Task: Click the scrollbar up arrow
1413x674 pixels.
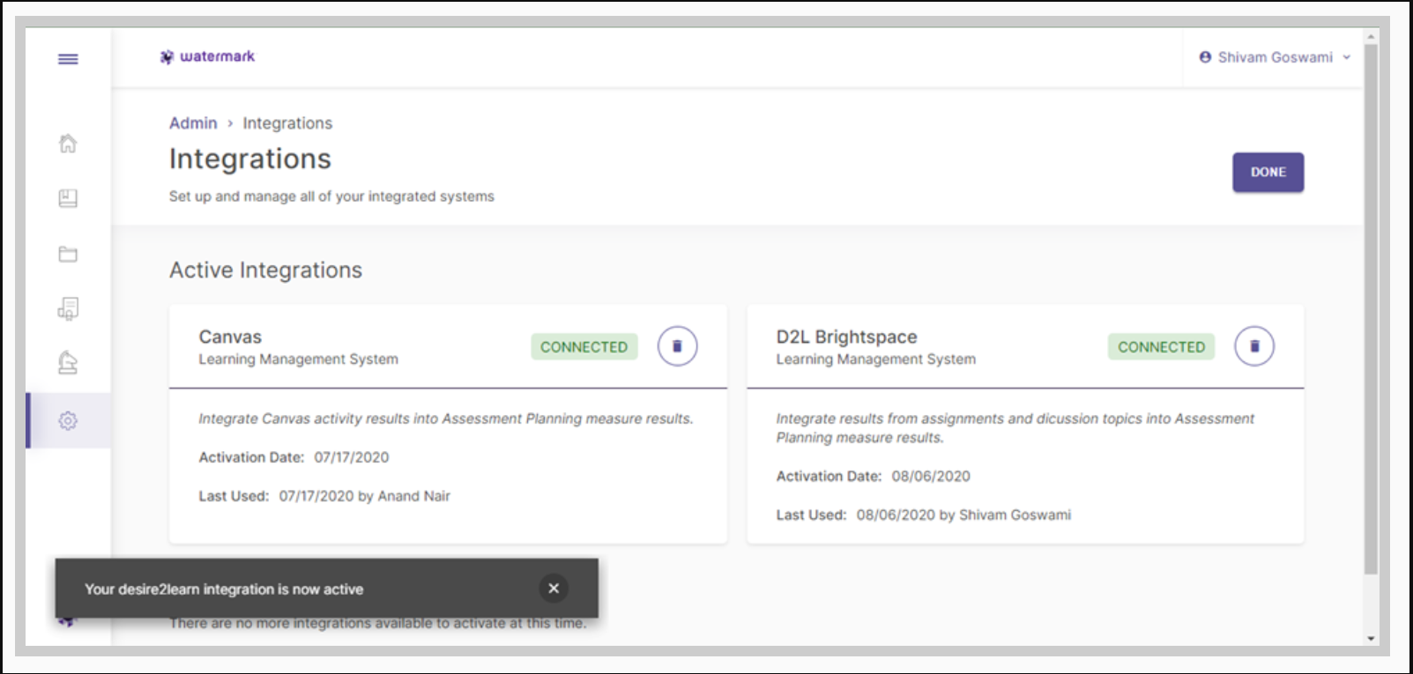Action: click(1371, 36)
